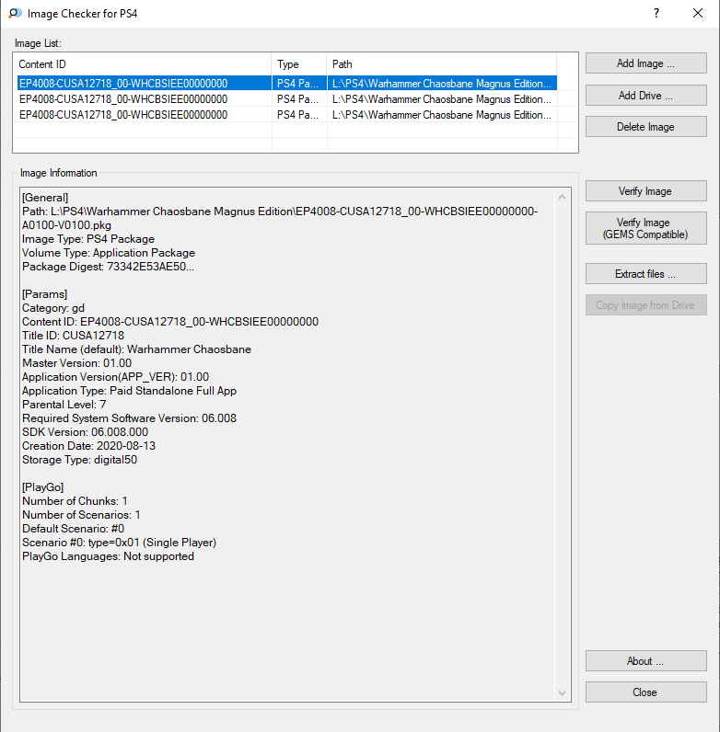Click the Image Type: PS4 Package line

(x=88, y=239)
